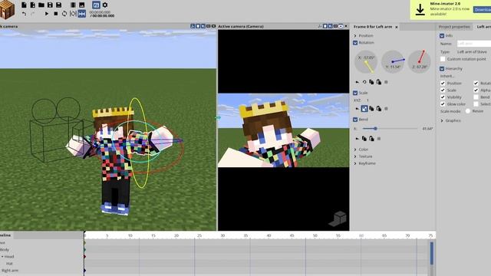The height and width of the screenshot is (276, 491).
Task: Switch to the Project properties tab
Action: (x=454, y=27)
